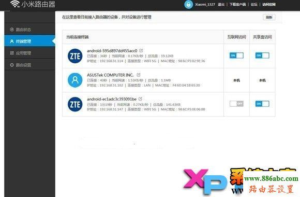300x197 pixels.
Task: Enable internet access for android-ec1adc3c393091be
Action: pyautogui.click(x=236, y=104)
